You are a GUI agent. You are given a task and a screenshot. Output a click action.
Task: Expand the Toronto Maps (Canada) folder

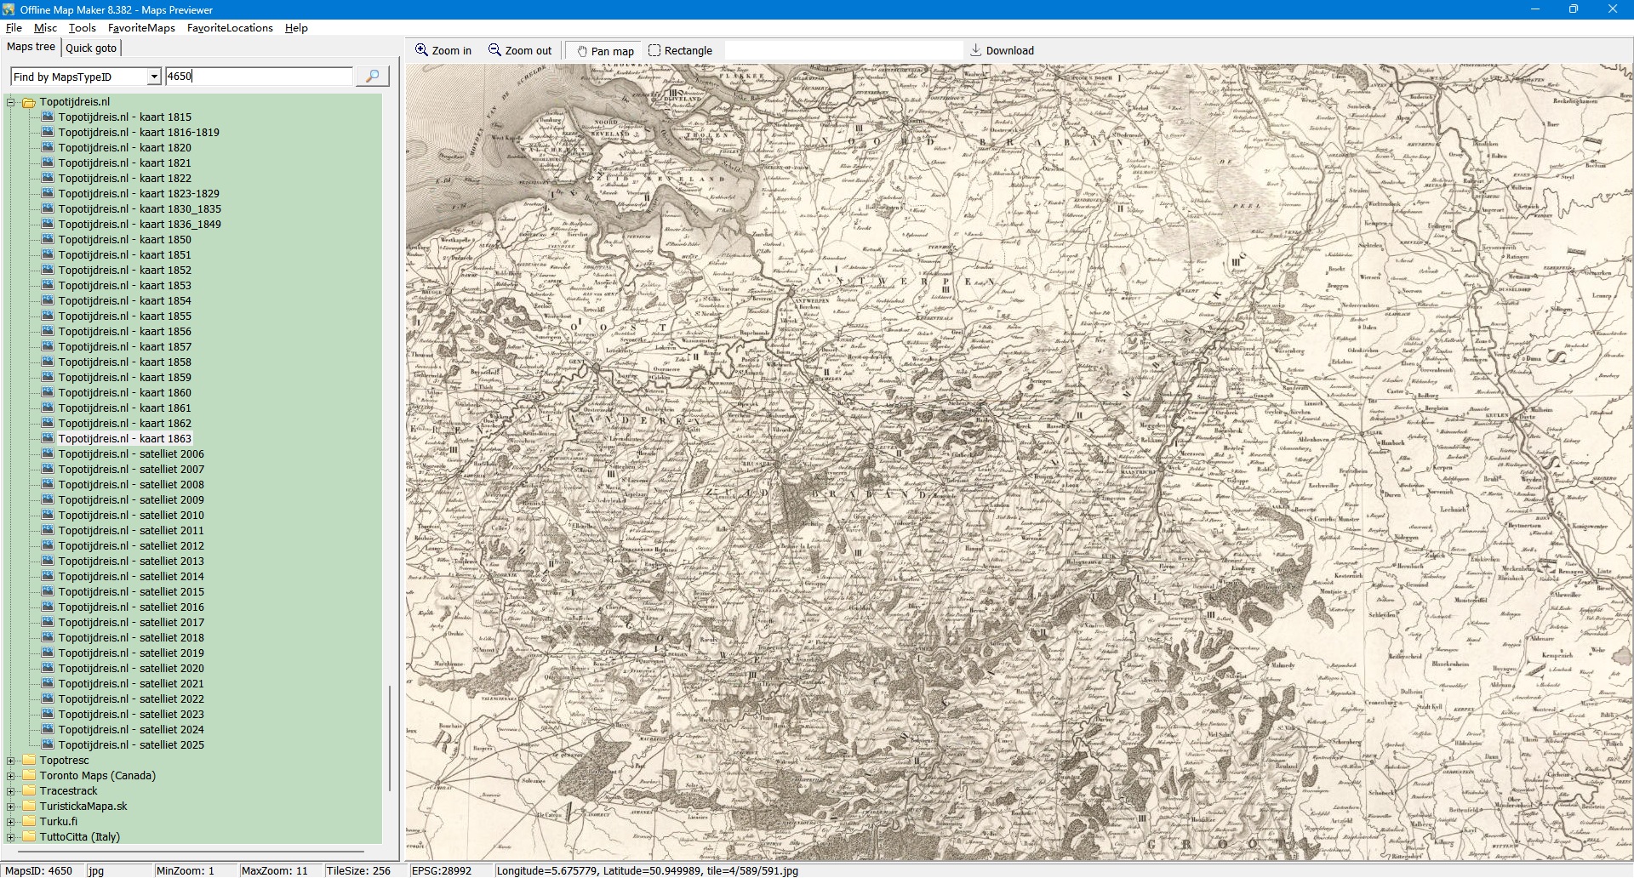coord(11,776)
